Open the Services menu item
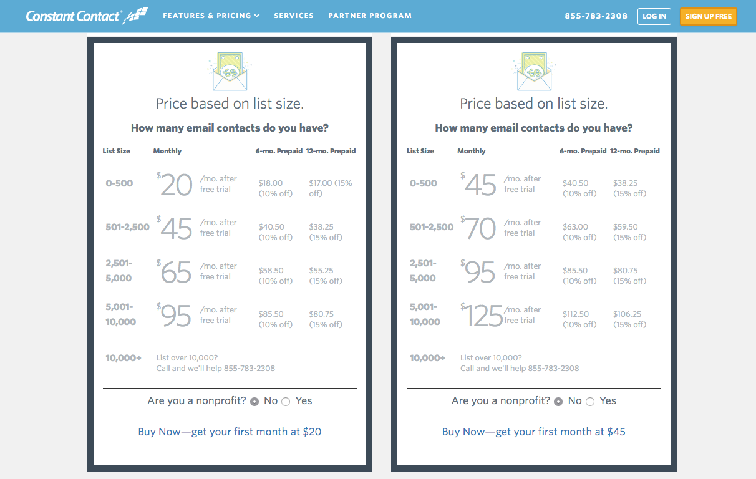 coord(294,16)
